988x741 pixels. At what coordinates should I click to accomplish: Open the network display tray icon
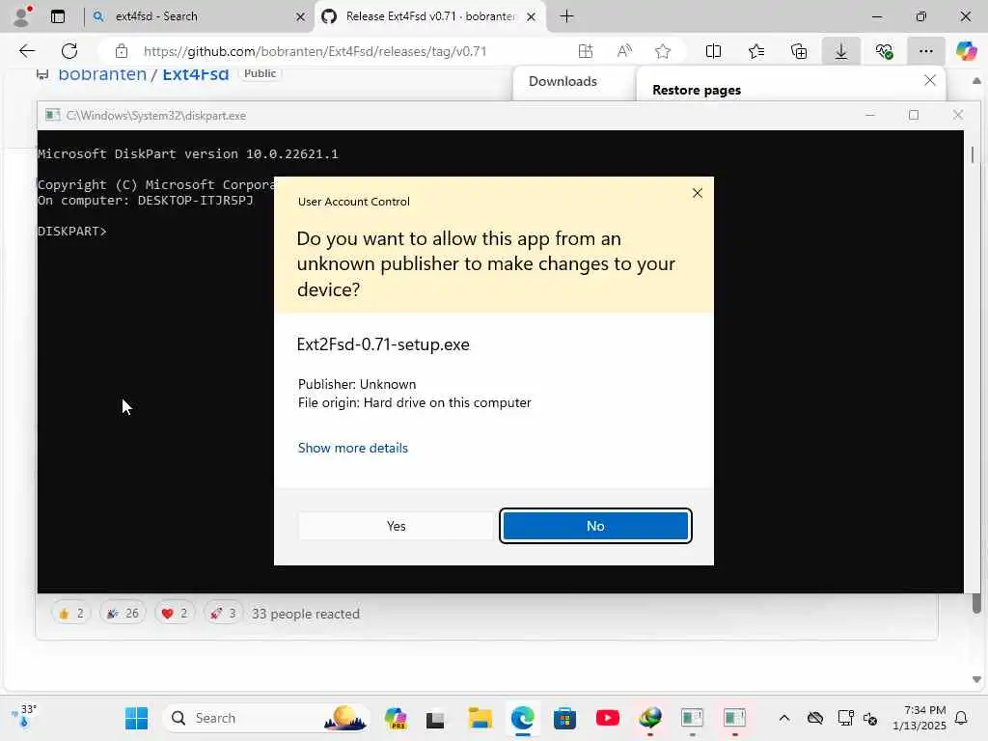[845, 718]
